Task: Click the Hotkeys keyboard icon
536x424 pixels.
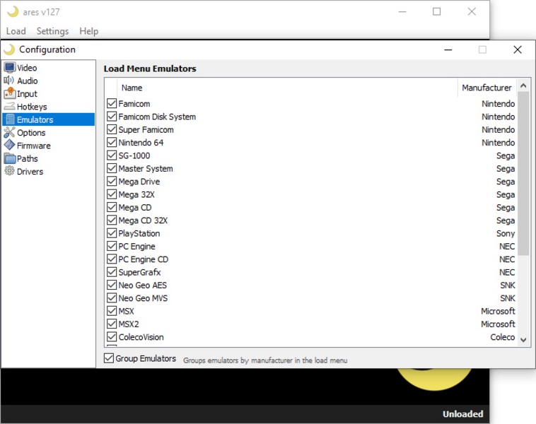Action: pyautogui.click(x=9, y=107)
